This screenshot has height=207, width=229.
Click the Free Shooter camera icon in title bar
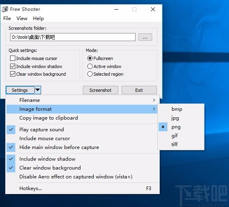[5, 9]
